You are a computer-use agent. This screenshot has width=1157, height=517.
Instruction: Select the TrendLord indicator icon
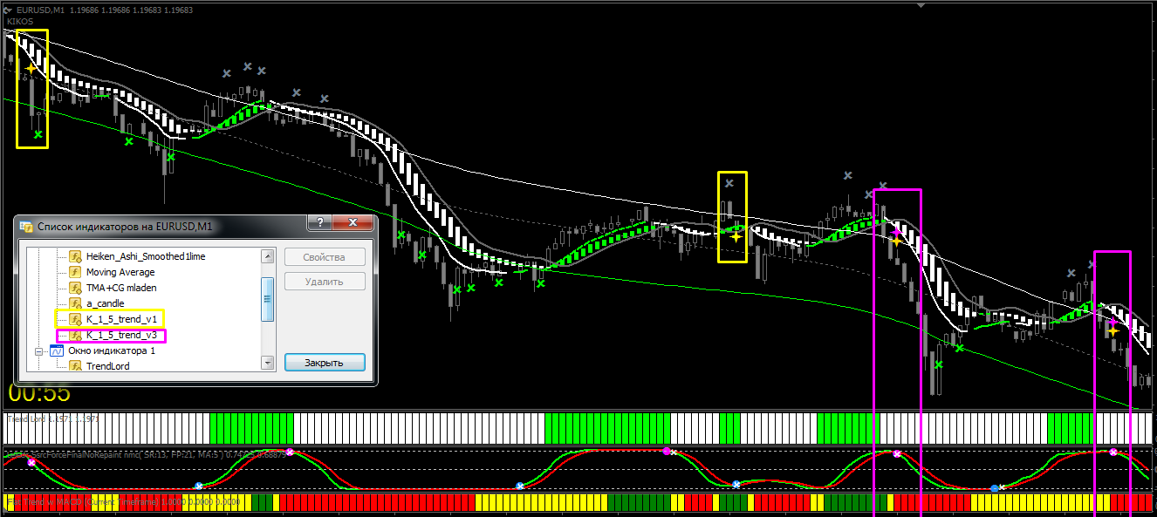[76, 366]
